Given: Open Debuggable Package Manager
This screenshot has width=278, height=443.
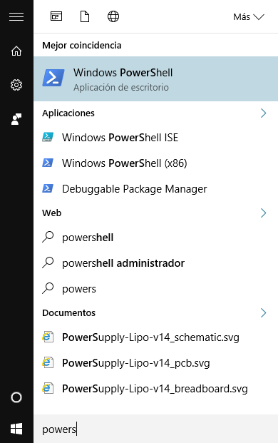Looking at the screenshot, I should point(156,189).
